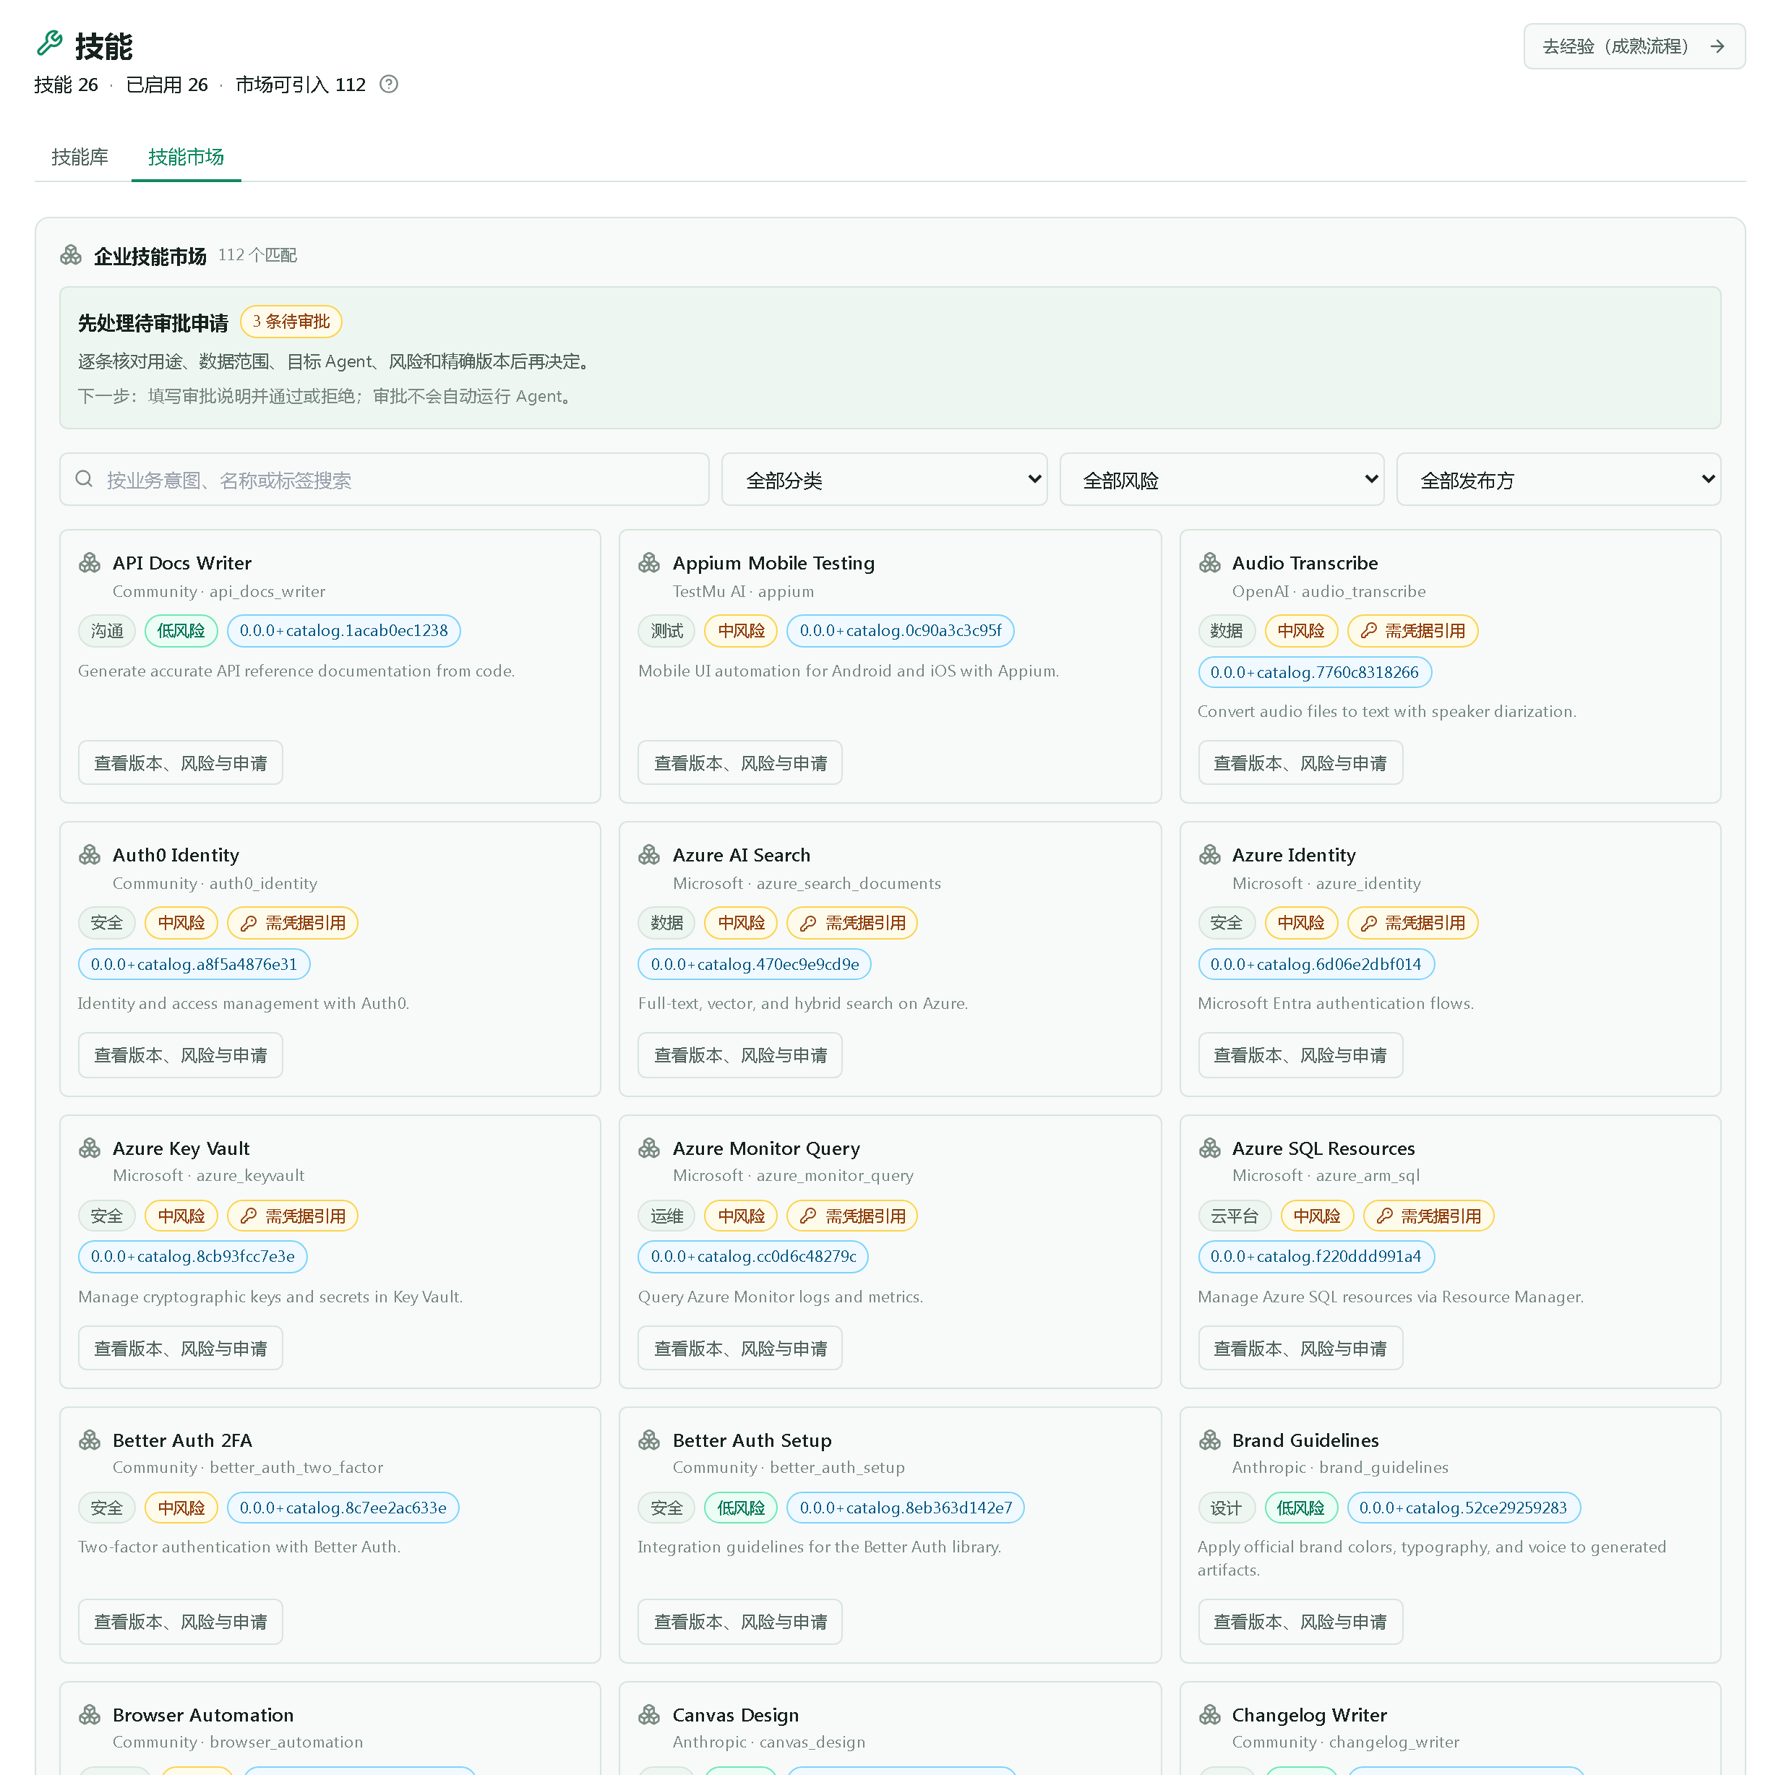Click the Browser Automation card title
The image size is (1781, 1775).
[204, 1715]
